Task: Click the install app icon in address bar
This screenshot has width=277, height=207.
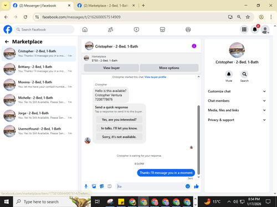Action: coord(230,17)
